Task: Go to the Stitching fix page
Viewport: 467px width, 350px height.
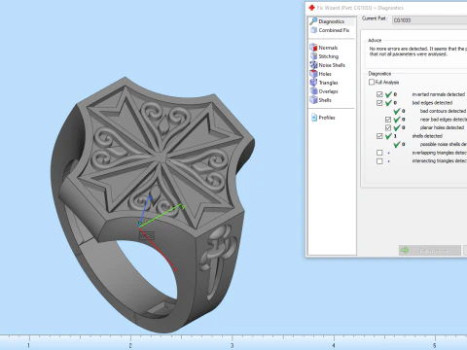Action: coord(329,56)
